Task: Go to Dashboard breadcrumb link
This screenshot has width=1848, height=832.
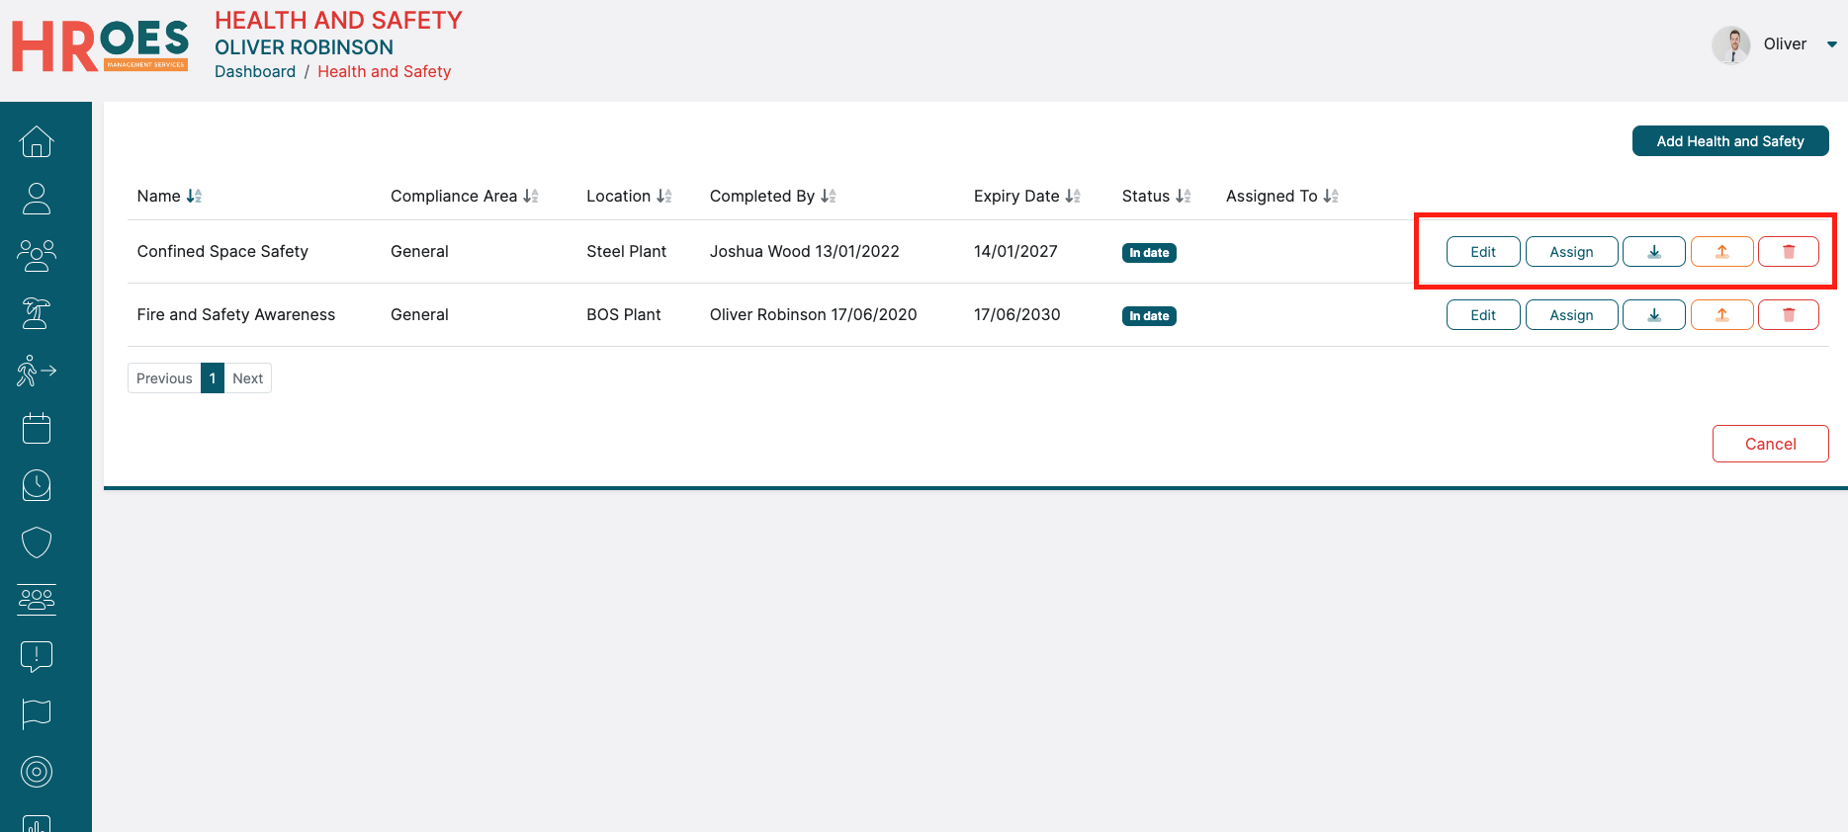Action: pos(255,71)
